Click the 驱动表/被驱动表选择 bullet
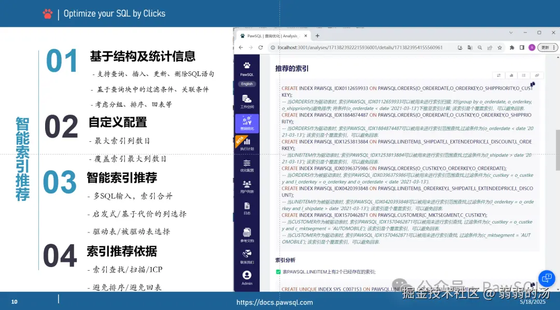 (x=131, y=232)
